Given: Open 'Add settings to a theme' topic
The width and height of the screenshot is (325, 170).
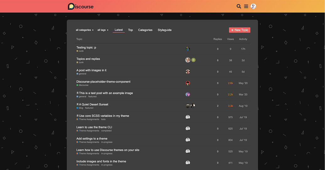Looking at the screenshot, I should pyautogui.click(x=92, y=138).
